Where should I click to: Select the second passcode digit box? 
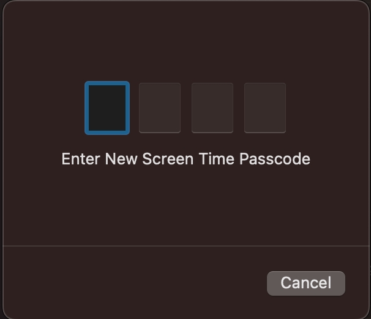[x=160, y=108]
